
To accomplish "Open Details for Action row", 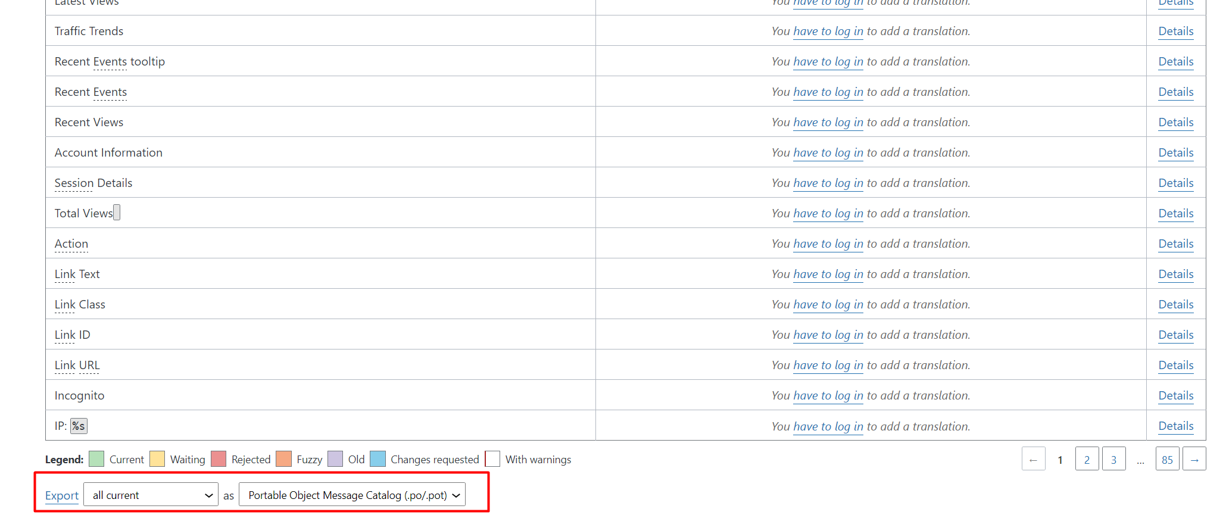I will [1175, 244].
